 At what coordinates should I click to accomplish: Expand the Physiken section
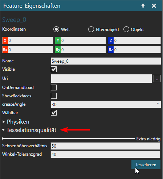coord(4,122)
